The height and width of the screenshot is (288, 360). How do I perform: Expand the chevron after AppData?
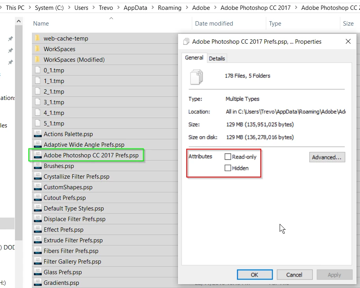pyautogui.click(x=152, y=7)
